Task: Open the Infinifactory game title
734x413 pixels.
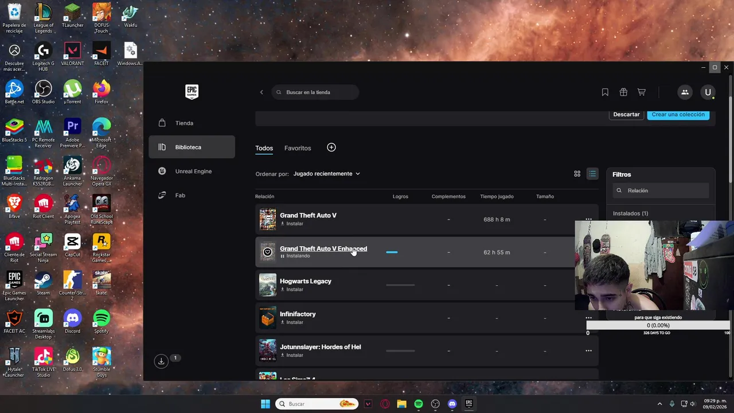Action: pos(298,314)
